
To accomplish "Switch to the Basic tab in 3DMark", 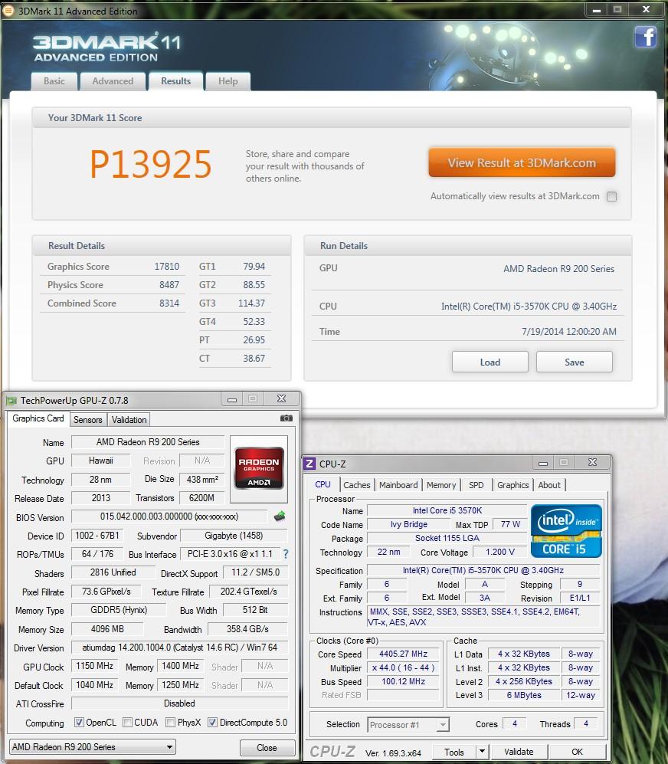I will (54, 81).
